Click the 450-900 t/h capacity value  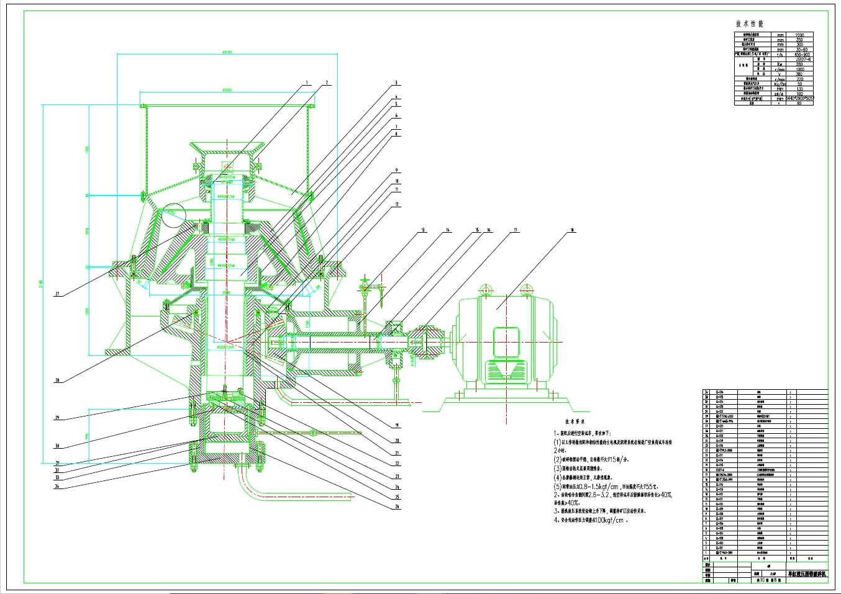(x=802, y=55)
